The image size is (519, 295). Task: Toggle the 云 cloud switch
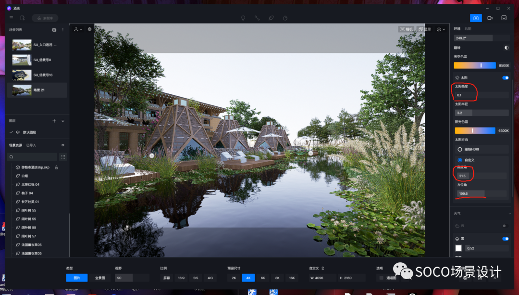[x=505, y=226]
